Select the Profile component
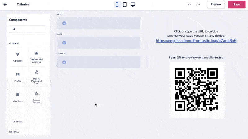Viewport: 248px width, 139px height. pos(18,77)
